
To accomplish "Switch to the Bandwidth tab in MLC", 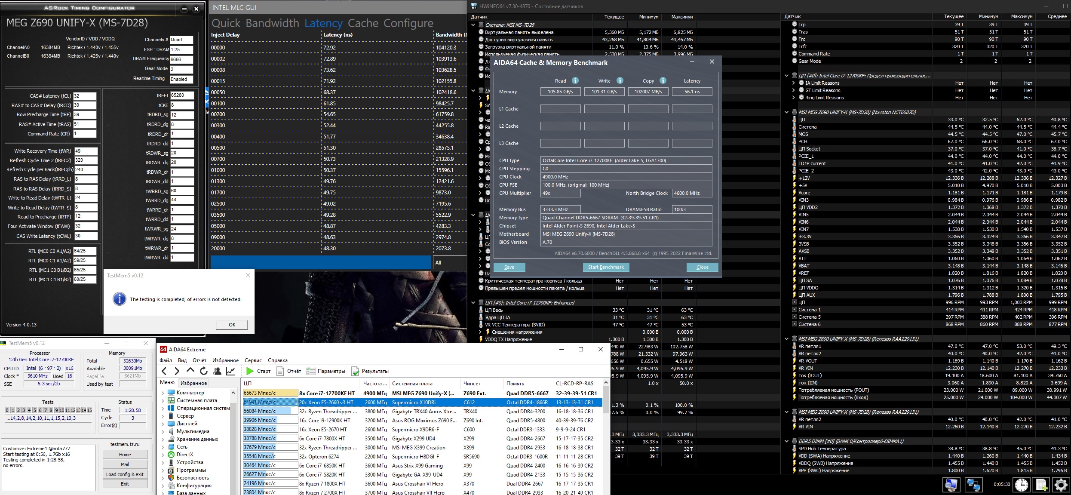I will 272,23.
